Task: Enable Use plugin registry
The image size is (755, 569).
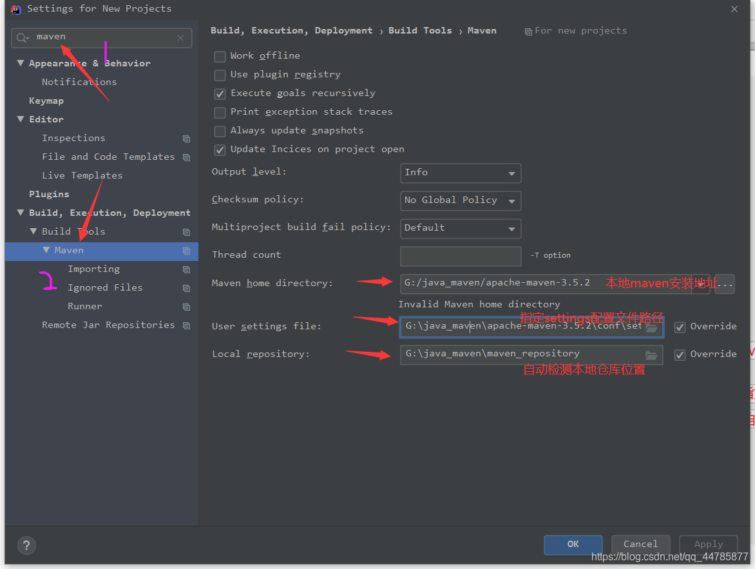Action: click(220, 75)
